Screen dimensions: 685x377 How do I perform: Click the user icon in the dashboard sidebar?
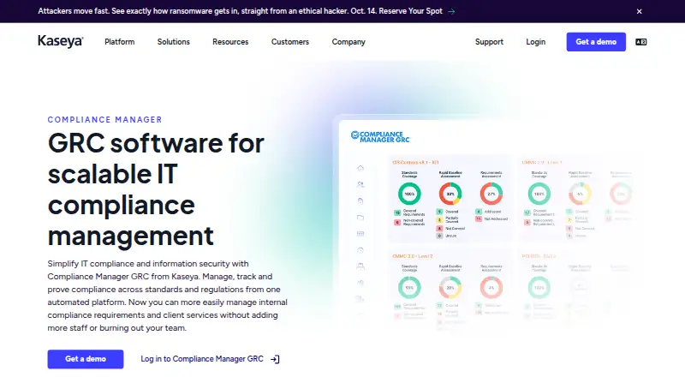click(360, 184)
